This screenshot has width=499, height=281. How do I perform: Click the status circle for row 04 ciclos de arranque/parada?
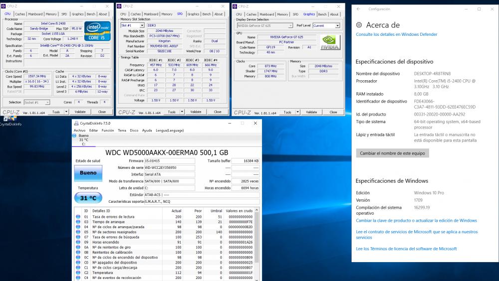point(78,227)
